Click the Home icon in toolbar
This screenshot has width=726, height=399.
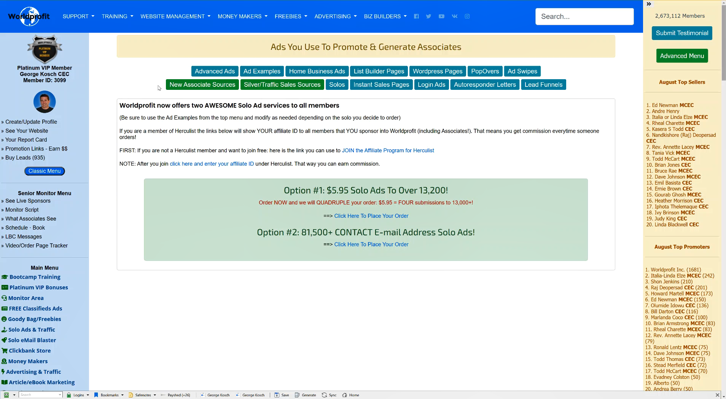click(x=344, y=395)
